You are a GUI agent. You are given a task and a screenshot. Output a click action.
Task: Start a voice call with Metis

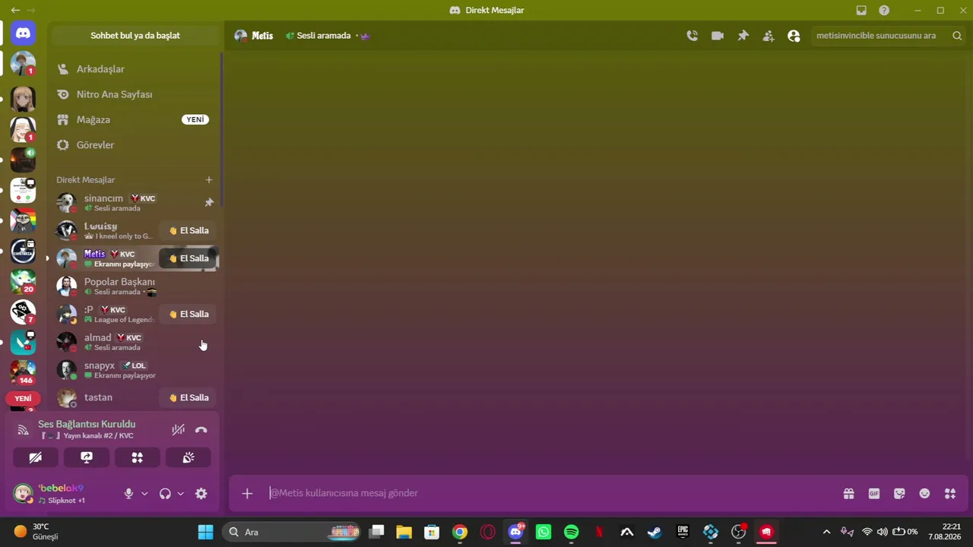[692, 36]
